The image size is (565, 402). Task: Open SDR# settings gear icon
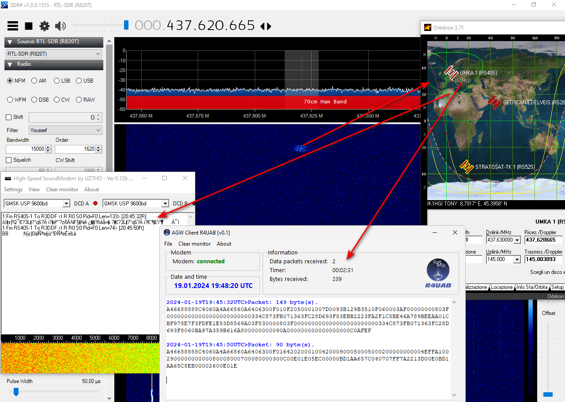coord(45,26)
